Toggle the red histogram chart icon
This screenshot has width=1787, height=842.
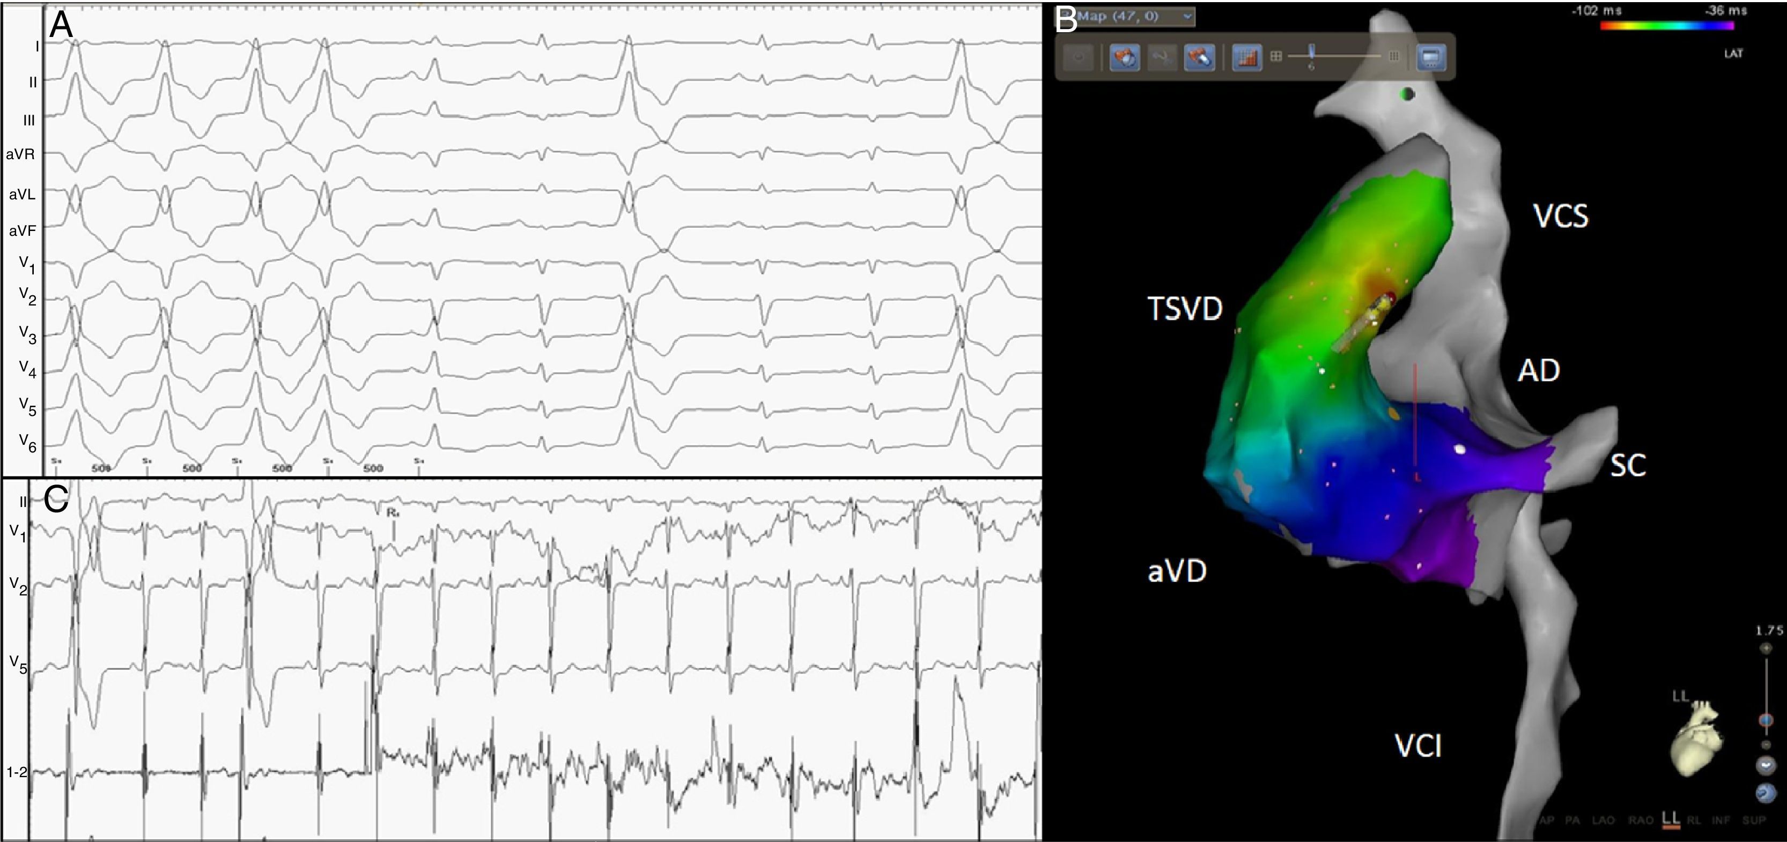pyautogui.click(x=1246, y=57)
